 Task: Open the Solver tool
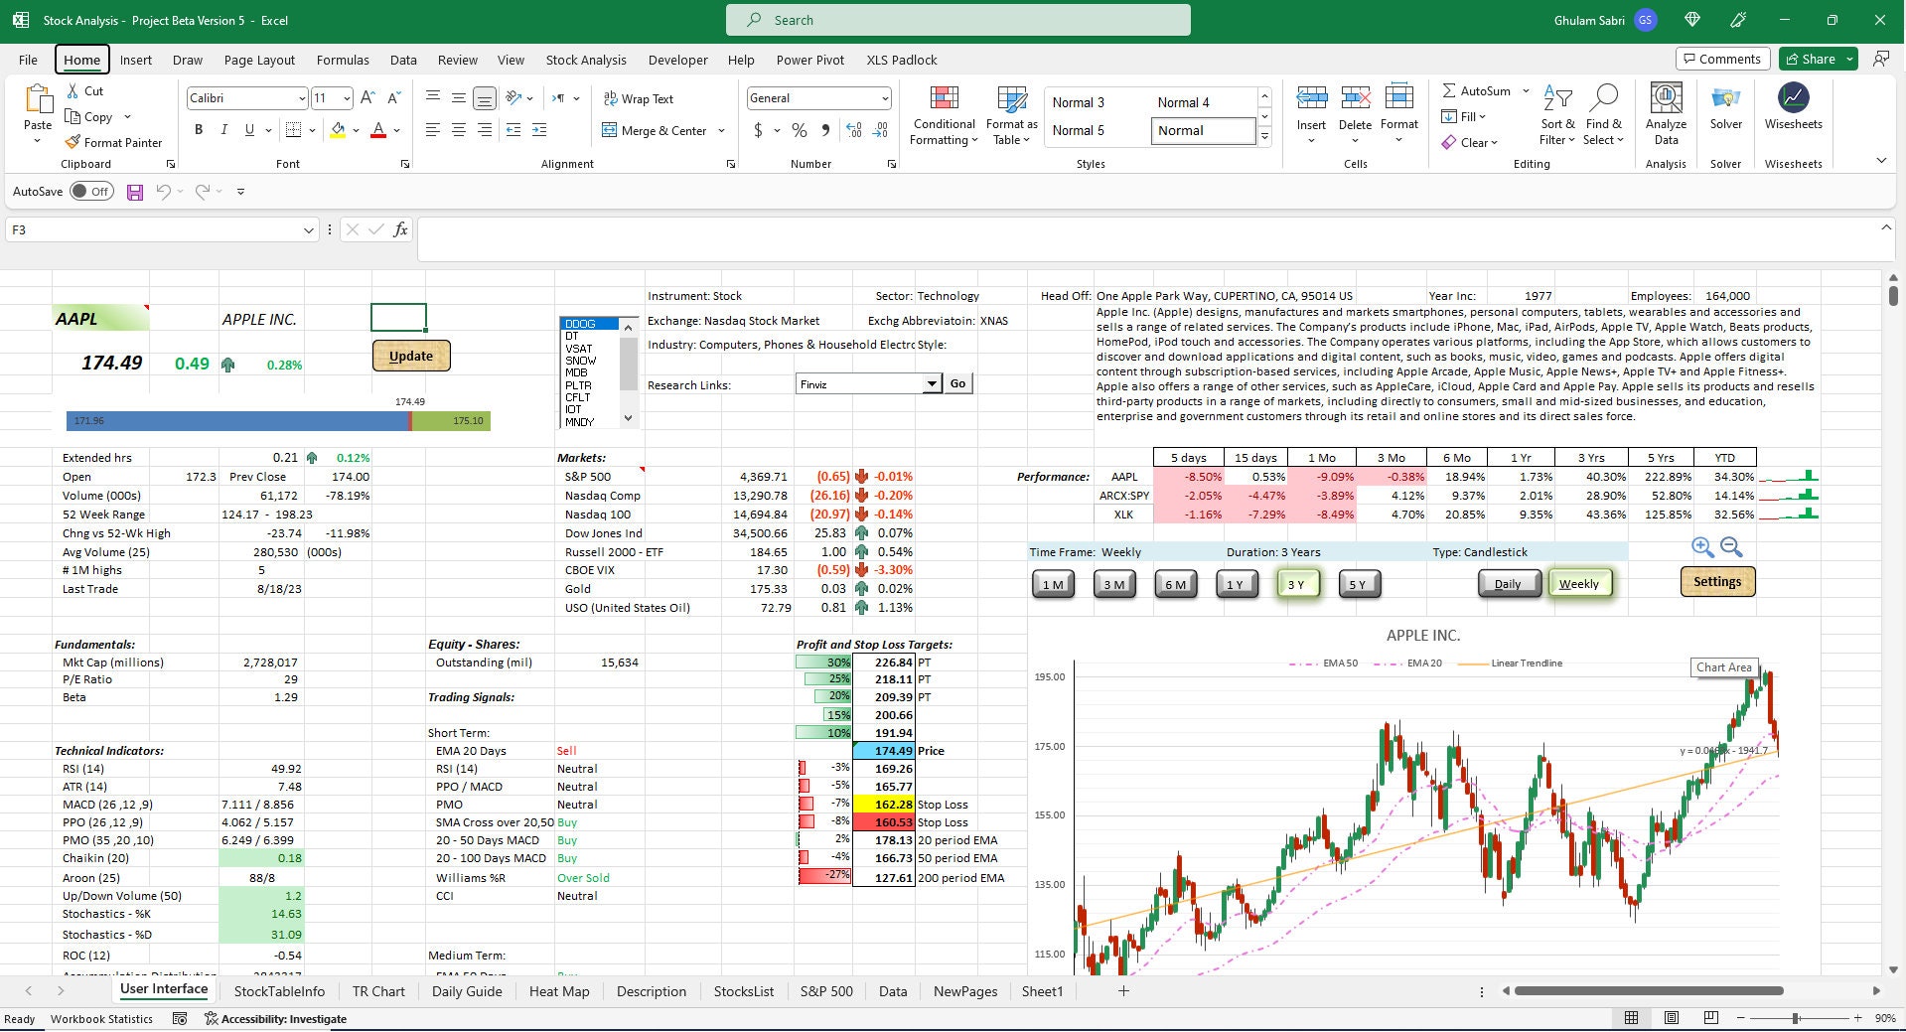pos(1725,111)
